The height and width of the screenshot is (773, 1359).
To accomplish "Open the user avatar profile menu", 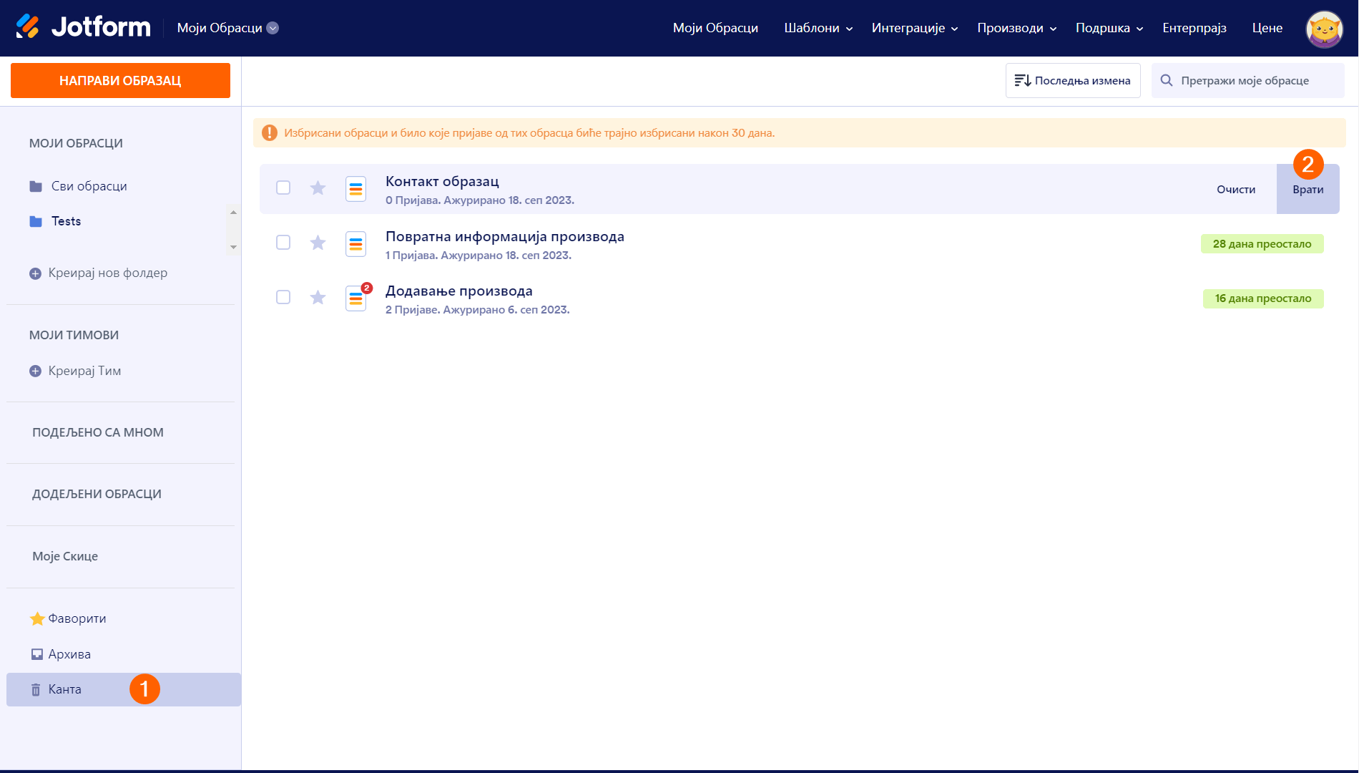I will coord(1324,29).
